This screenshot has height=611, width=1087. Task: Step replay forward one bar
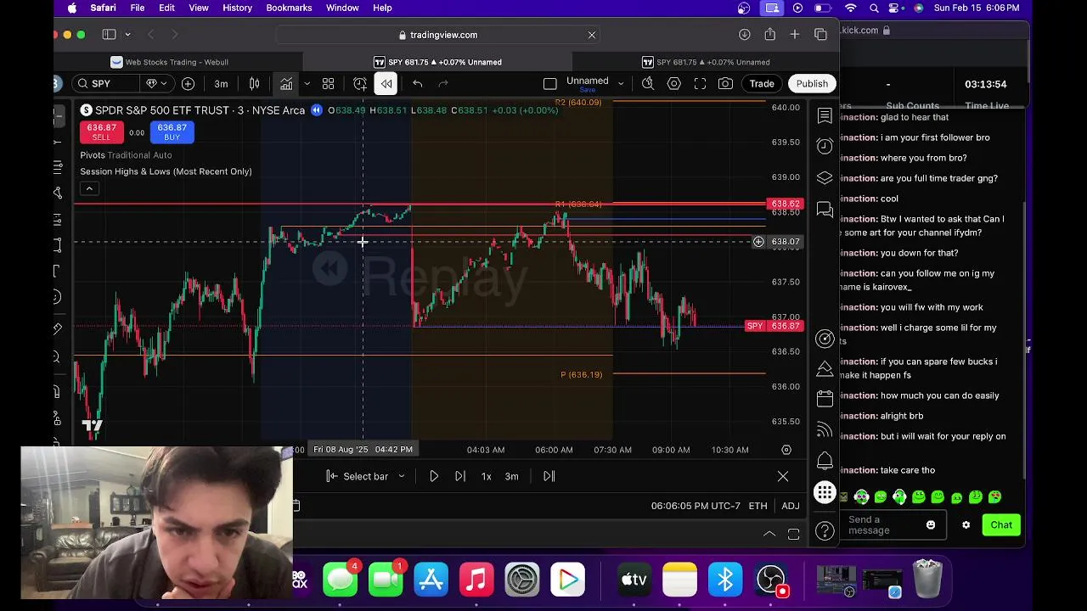pos(460,476)
